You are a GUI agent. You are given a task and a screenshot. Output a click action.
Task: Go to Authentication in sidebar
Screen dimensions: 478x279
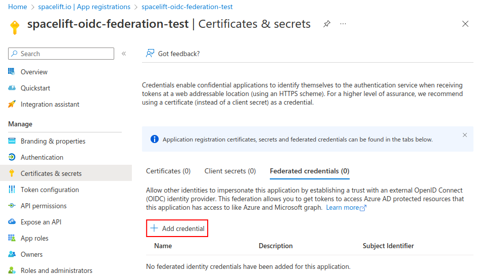point(41,157)
